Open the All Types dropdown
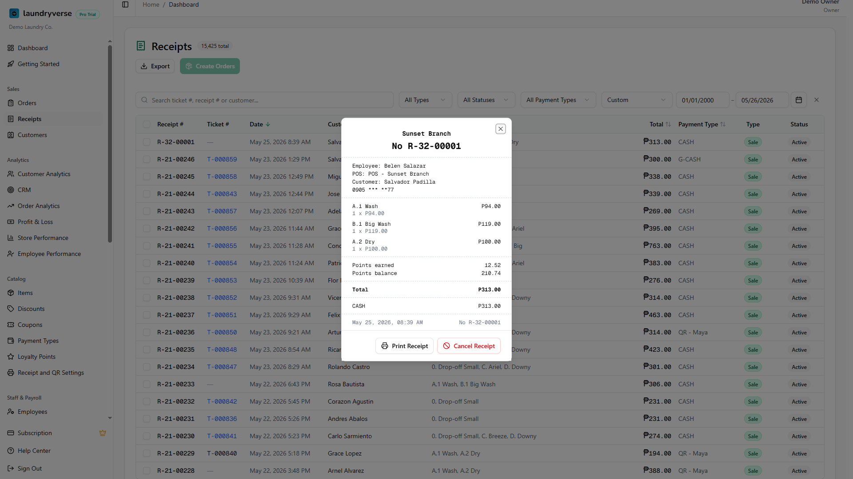The height and width of the screenshot is (479, 853). pyautogui.click(x=425, y=100)
